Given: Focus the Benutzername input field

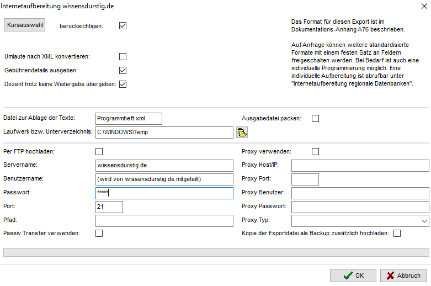Looking at the screenshot, I should 164,179.
